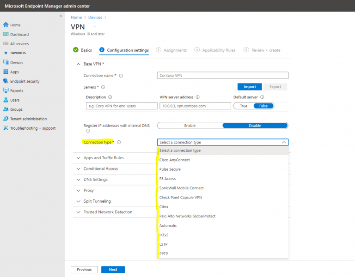
Task: Select Disable for internal DNS registration
Action: pyautogui.click(x=255, y=126)
